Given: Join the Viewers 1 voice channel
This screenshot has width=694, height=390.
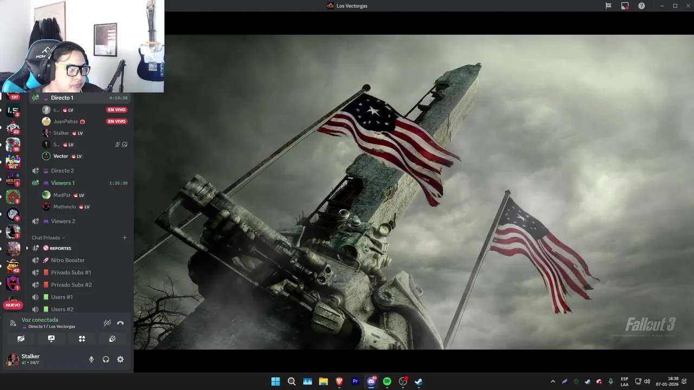Looking at the screenshot, I should [x=80, y=183].
